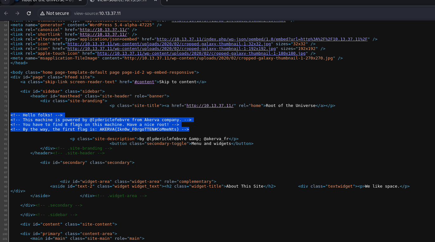Screen dimensions: 435x242
Task: Switch to Root of the Universe tab
Action: (x=48, y=1)
